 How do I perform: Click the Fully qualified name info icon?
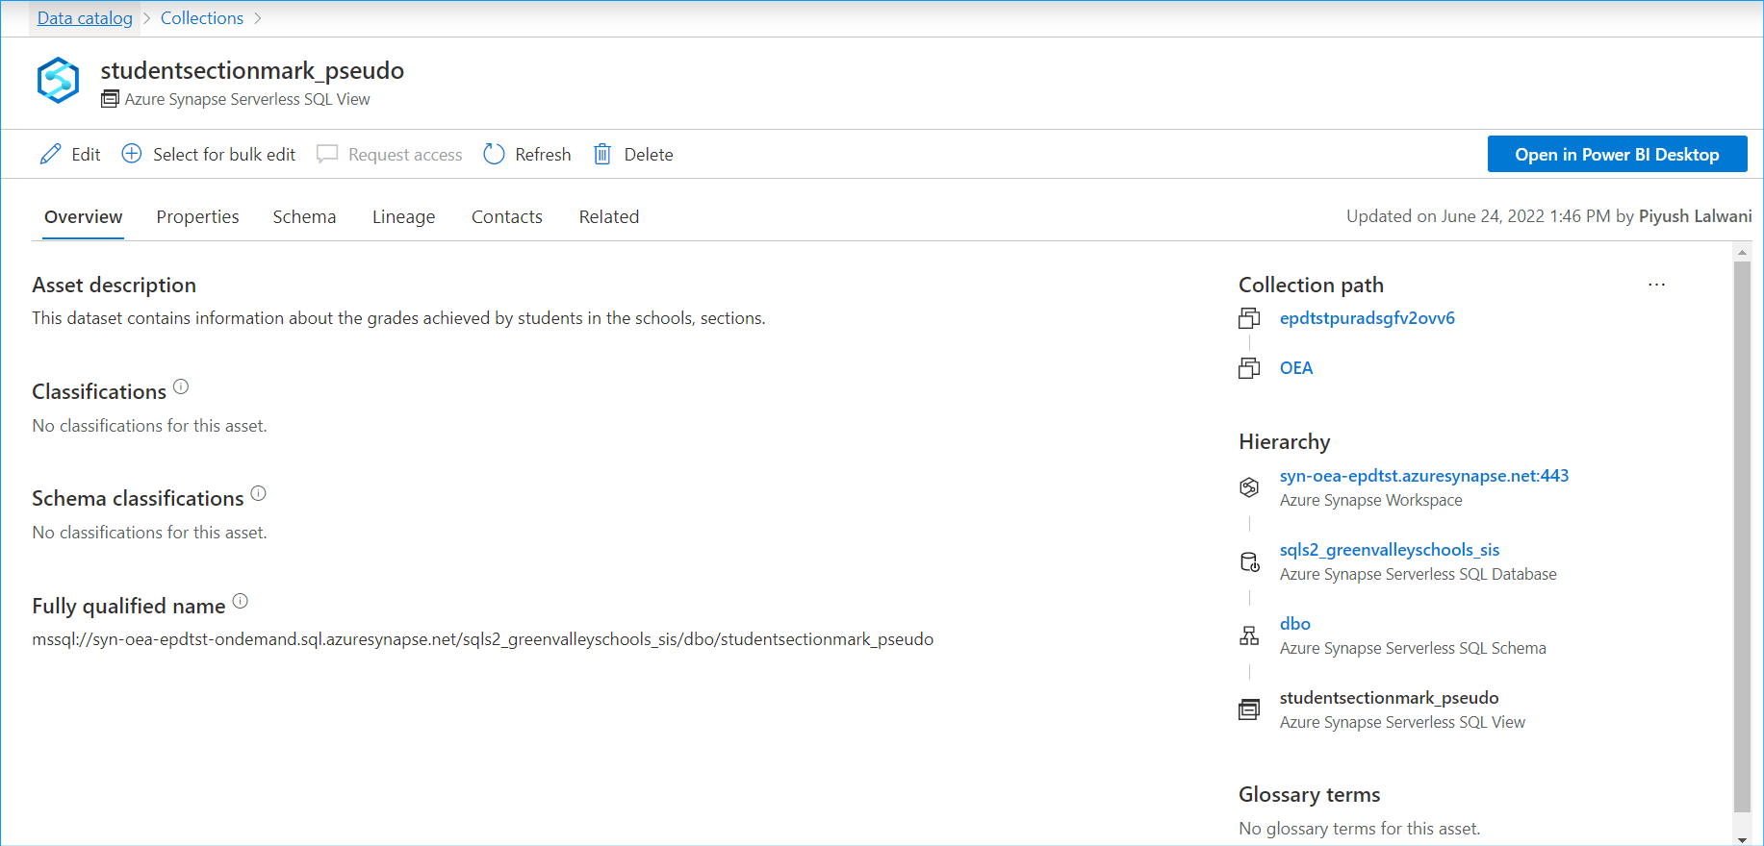[241, 601]
